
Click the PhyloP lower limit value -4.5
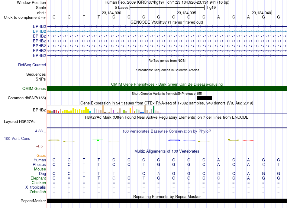[39, 146]
